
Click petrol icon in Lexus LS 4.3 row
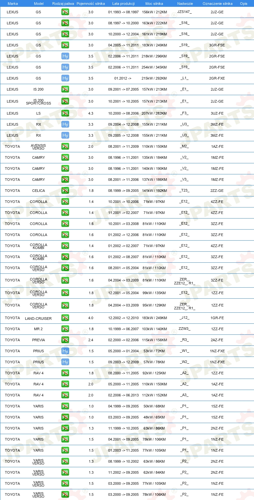(65, 113)
